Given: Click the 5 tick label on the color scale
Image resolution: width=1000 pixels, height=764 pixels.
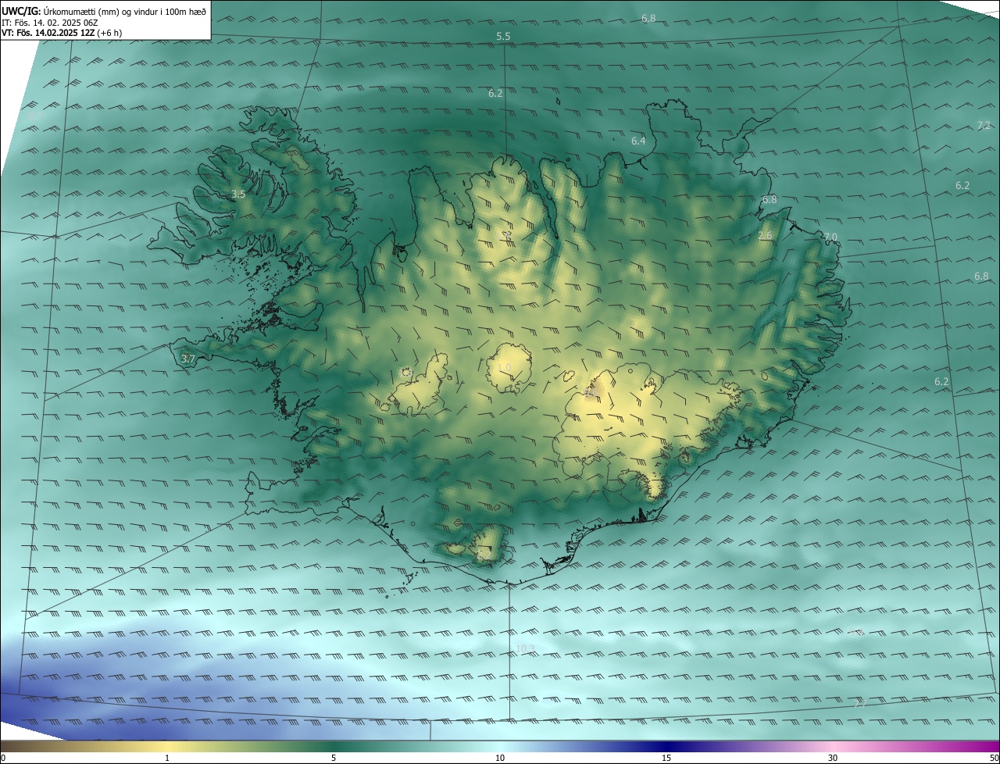Looking at the screenshot, I should point(334,759).
